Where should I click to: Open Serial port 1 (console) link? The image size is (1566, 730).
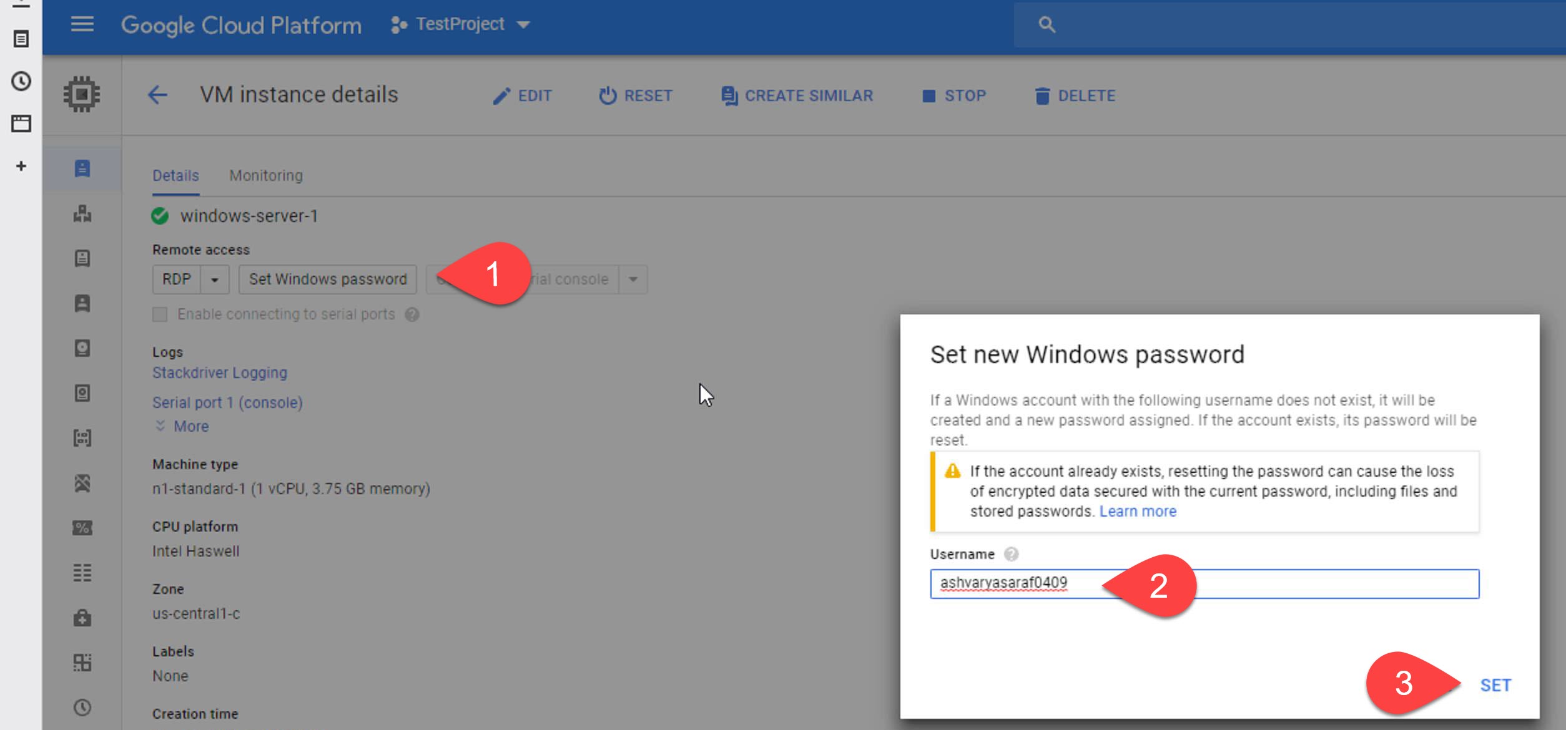(x=227, y=402)
